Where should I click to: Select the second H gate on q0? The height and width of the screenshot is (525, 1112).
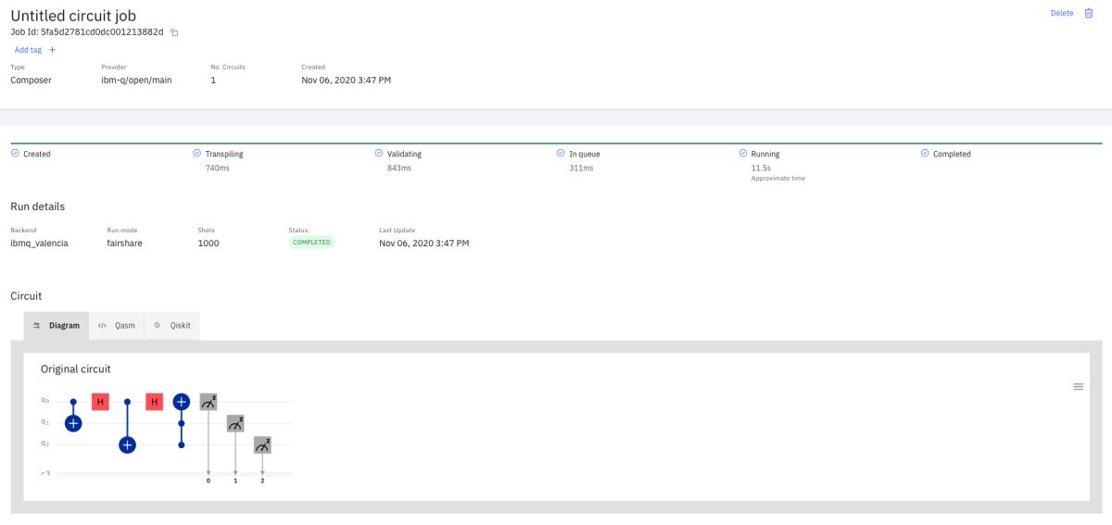tap(155, 402)
